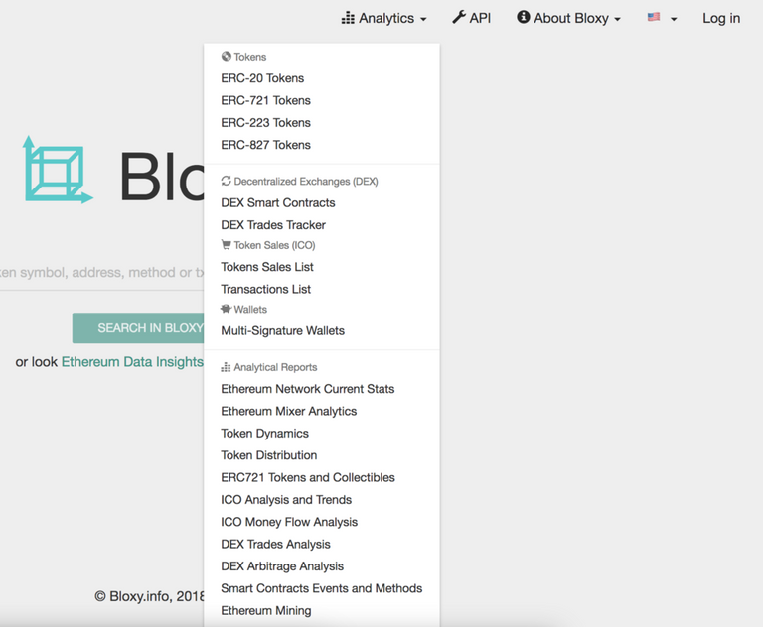Follow the Ethereum Data Insights link
Image resolution: width=763 pixels, height=627 pixels.
[132, 362]
